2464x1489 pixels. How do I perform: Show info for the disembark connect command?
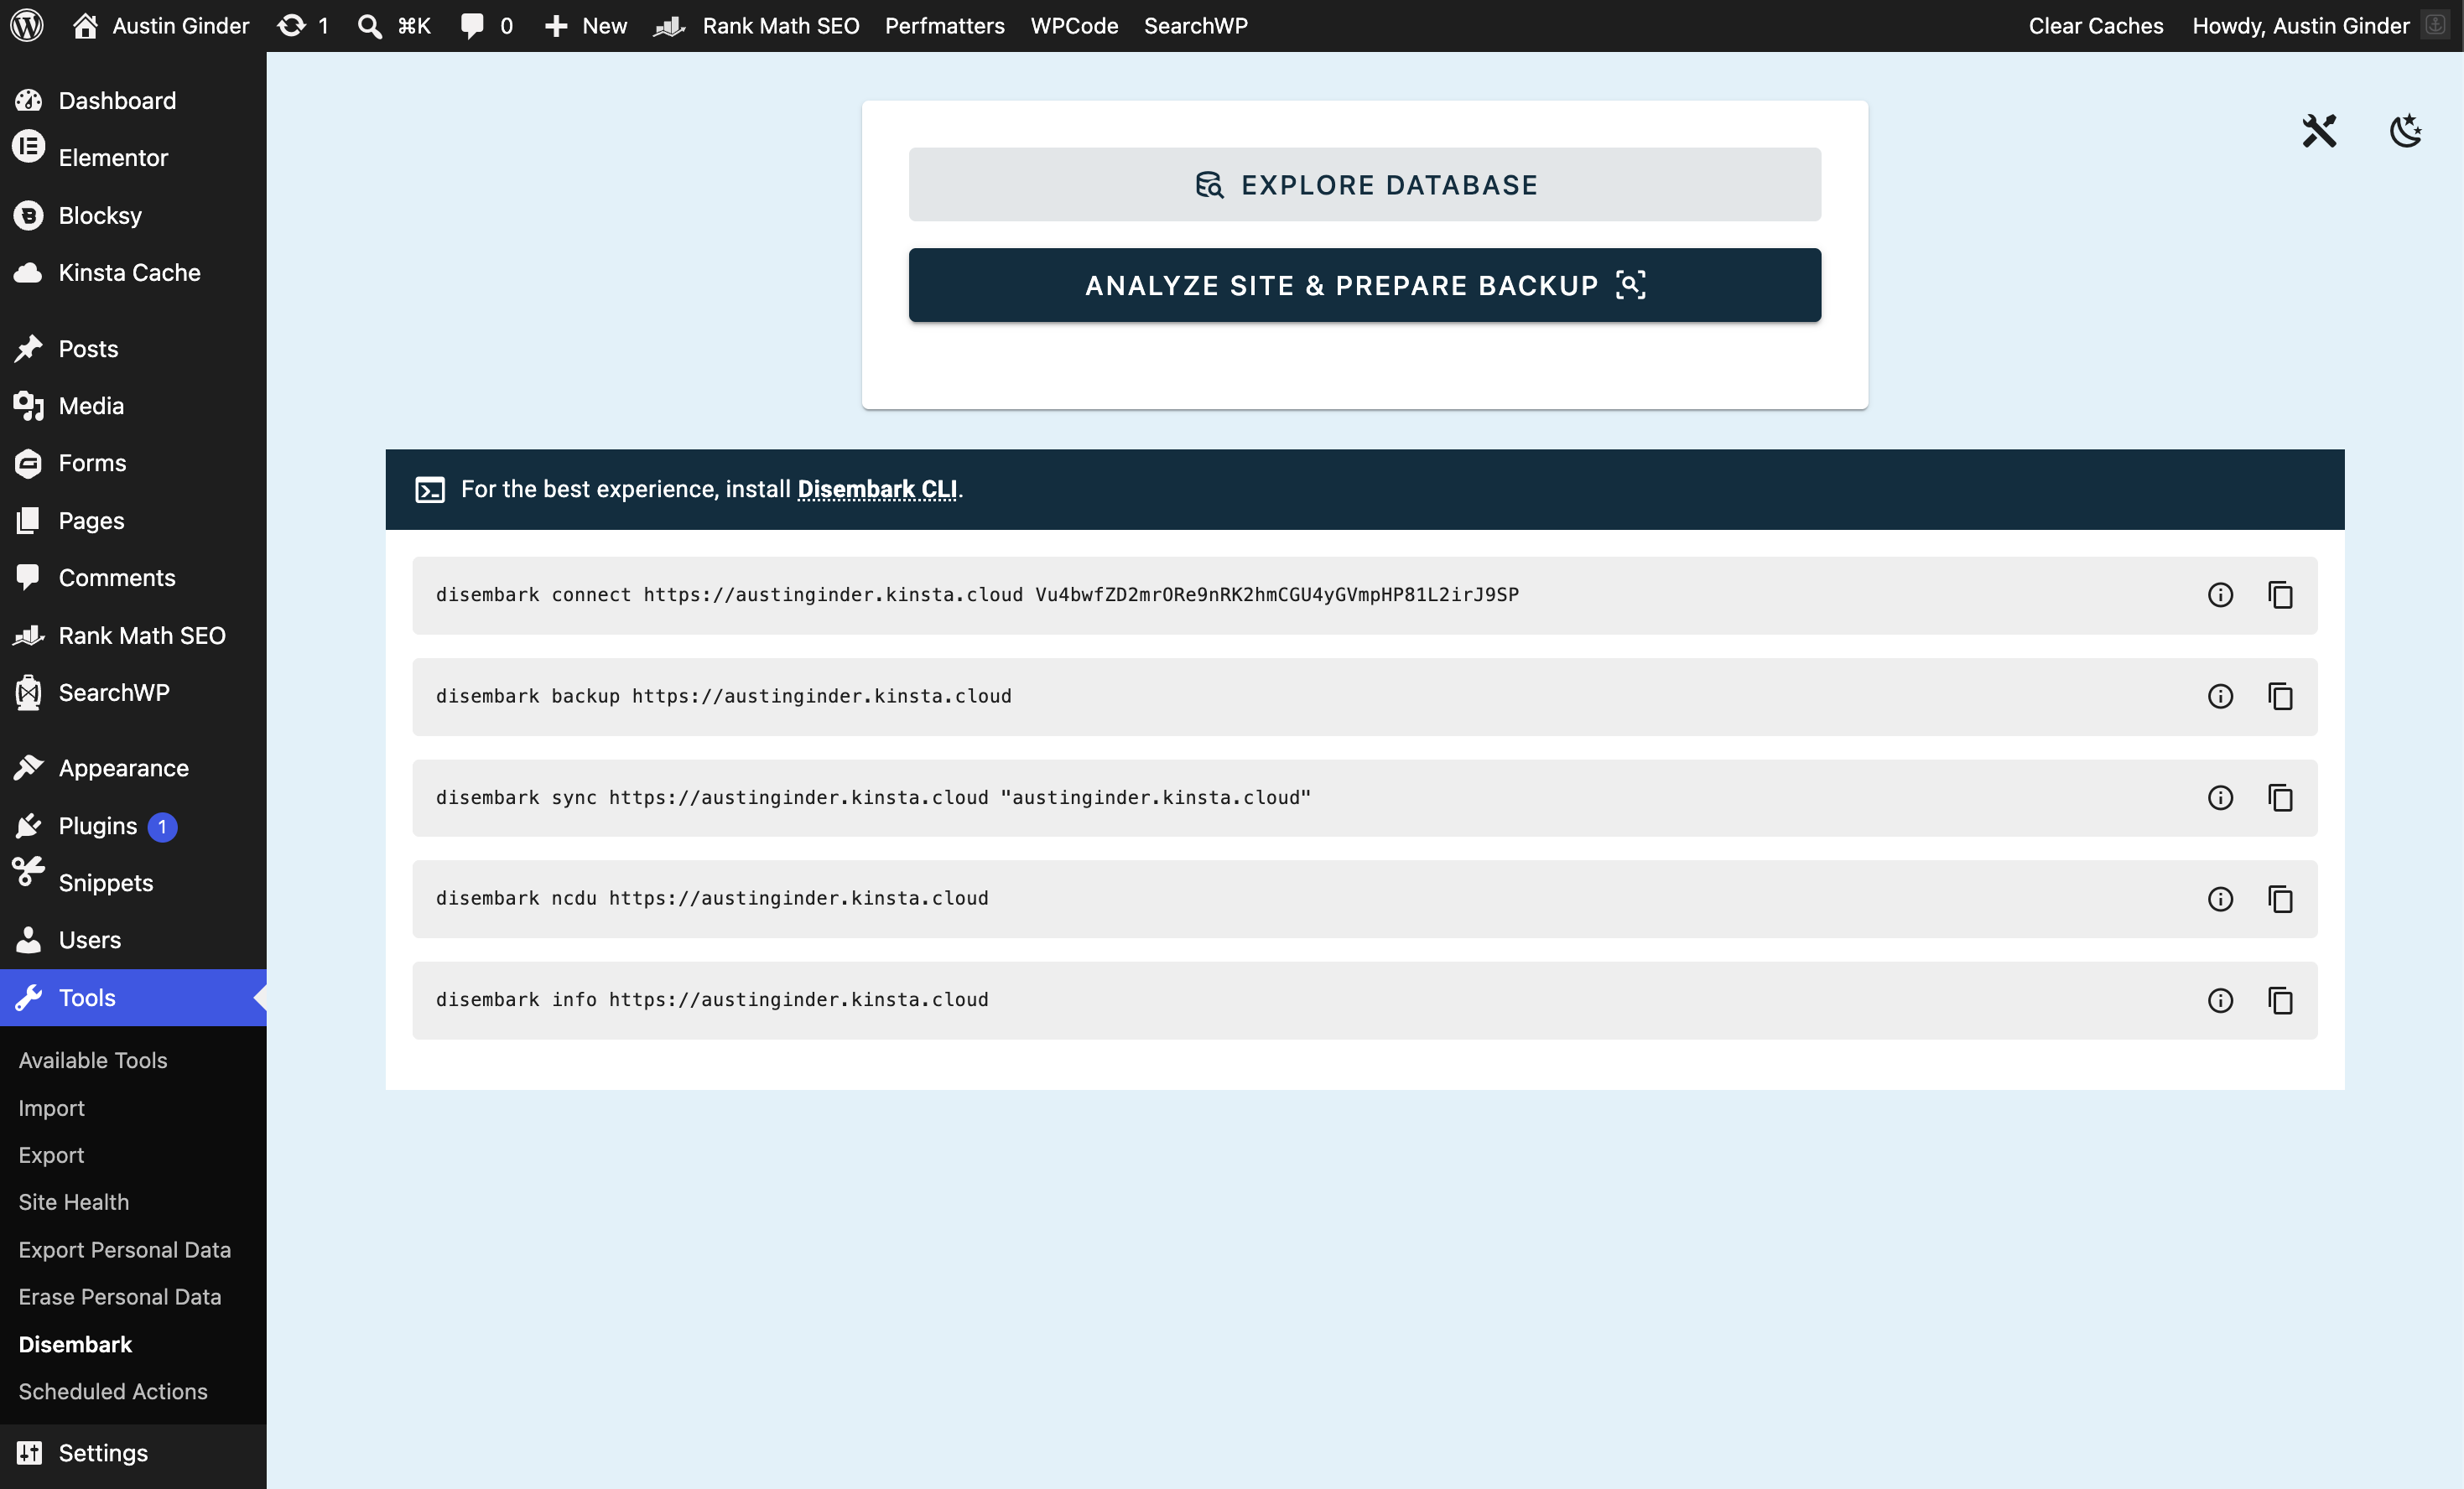click(x=2220, y=595)
